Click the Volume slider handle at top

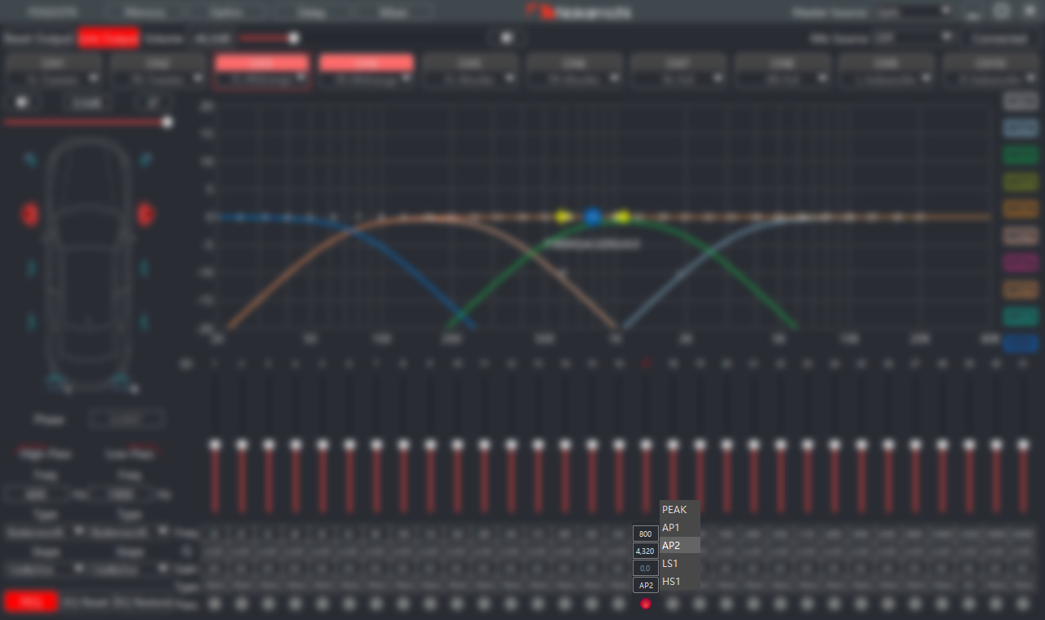click(293, 38)
